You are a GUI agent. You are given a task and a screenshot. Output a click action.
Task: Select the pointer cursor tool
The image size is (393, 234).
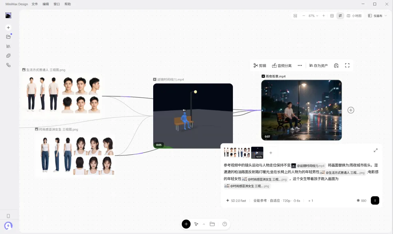[x=196, y=224]
